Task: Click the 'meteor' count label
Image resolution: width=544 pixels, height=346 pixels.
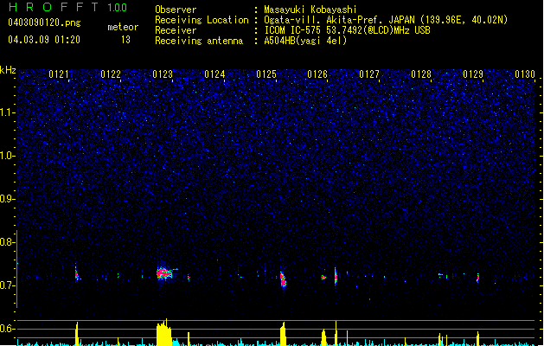Action: pos(123,27)
